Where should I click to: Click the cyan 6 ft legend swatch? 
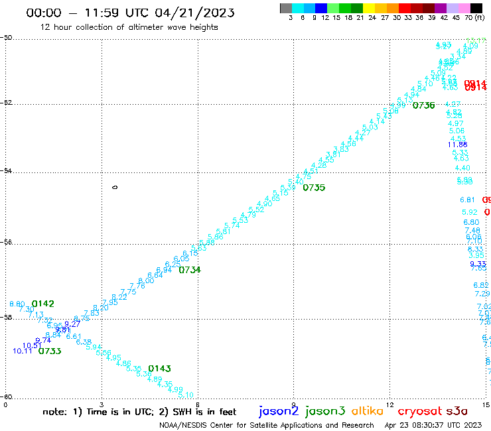pyautogui.click(x=298, y=8)
